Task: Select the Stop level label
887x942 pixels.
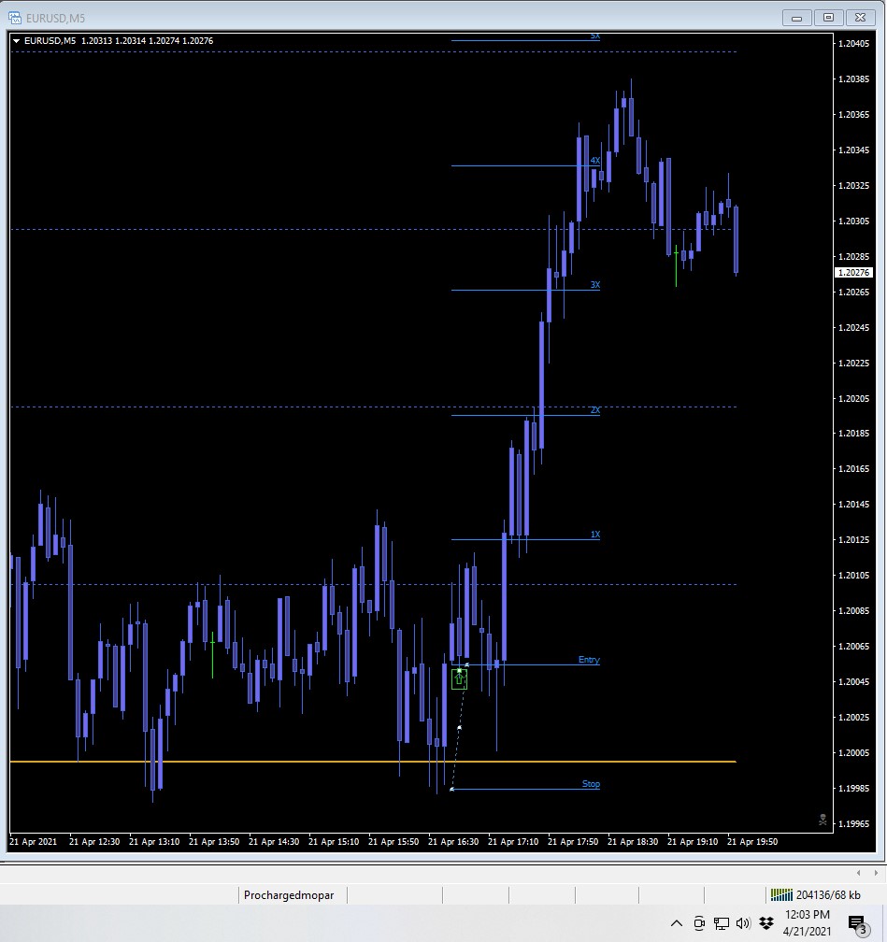Action: click(x=591, y=784)
